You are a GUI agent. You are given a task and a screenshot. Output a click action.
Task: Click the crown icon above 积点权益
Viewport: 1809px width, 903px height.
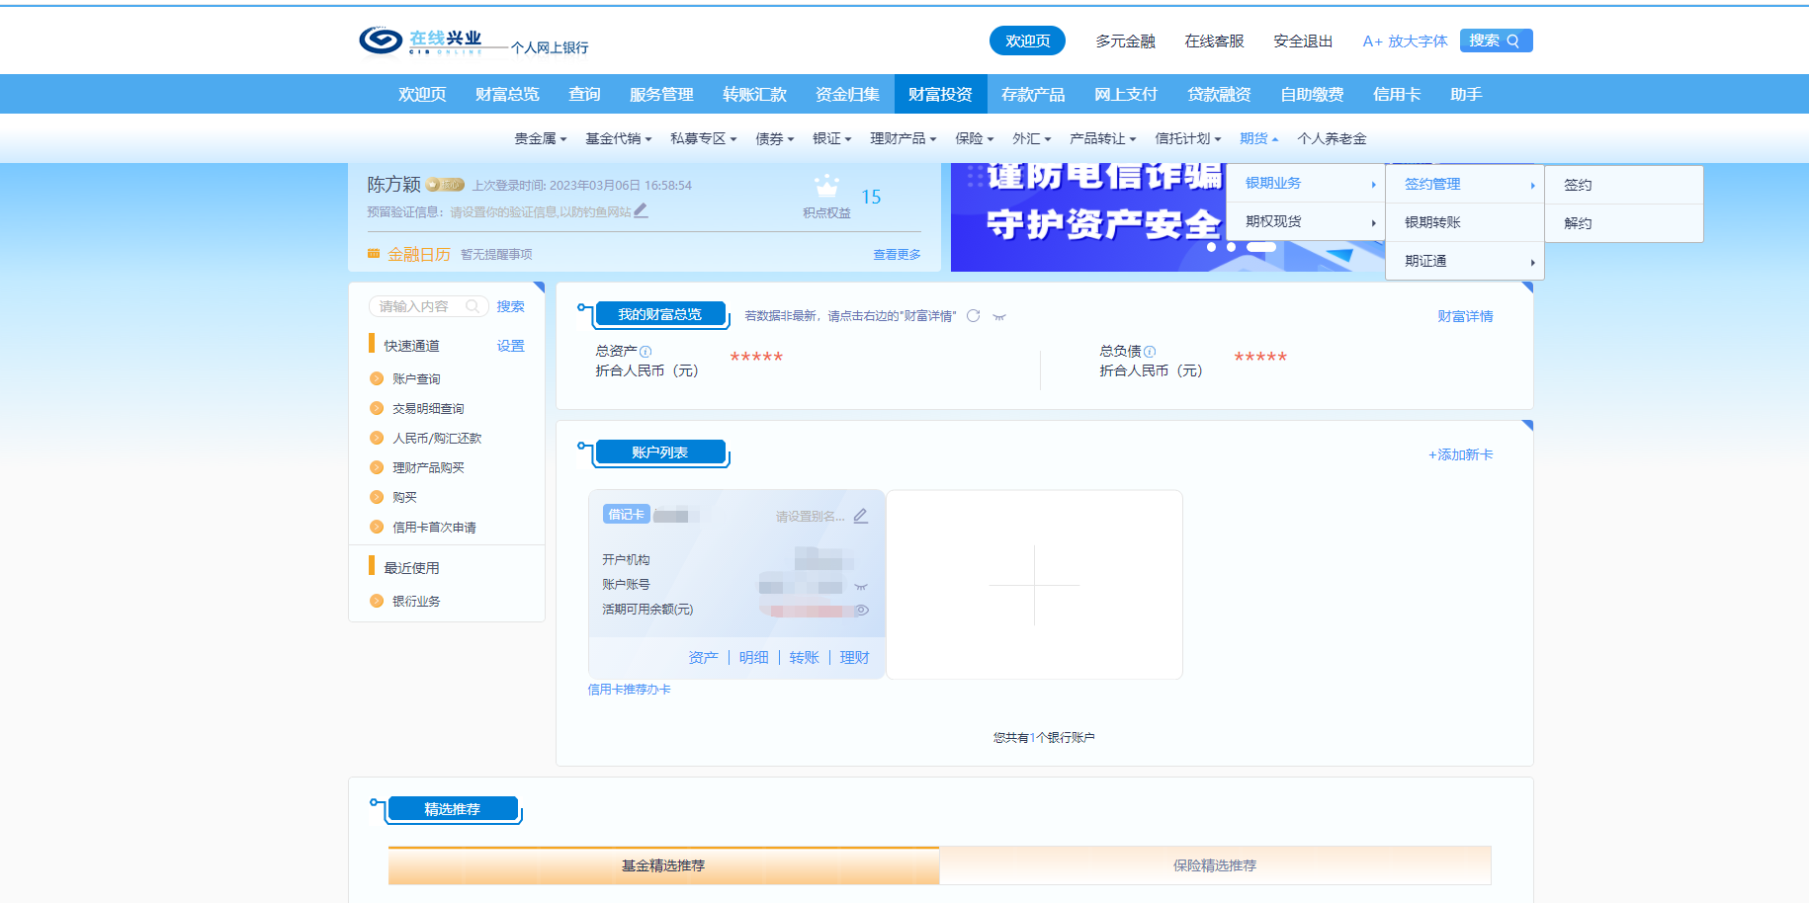(826, 186)
